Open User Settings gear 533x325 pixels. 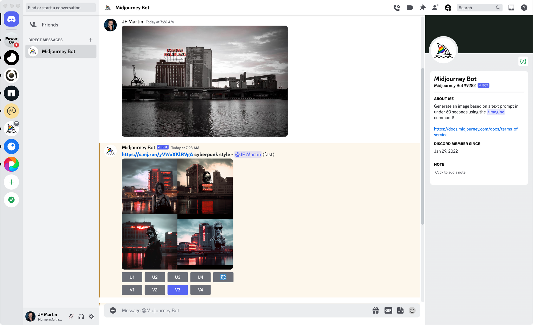point(91,316)
